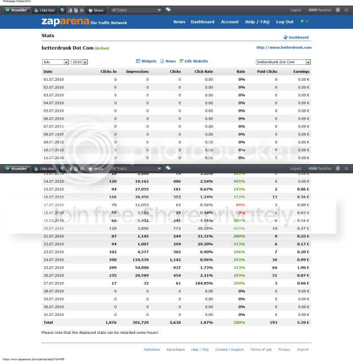Expand the 2010 year dropdown
The width and height of the screenshot is (353, 361).
[79, 62]
